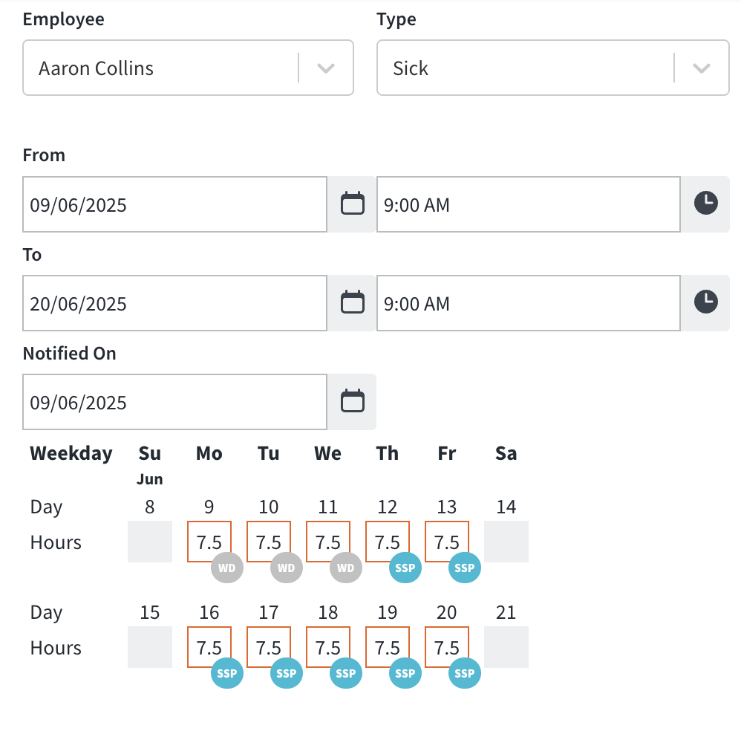Open the Notified On calendar picker

(x=352, y=402)
